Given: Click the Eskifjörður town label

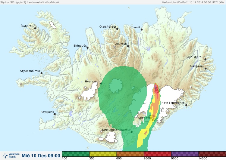Looking at the screenshot, I should pos(197,66).
